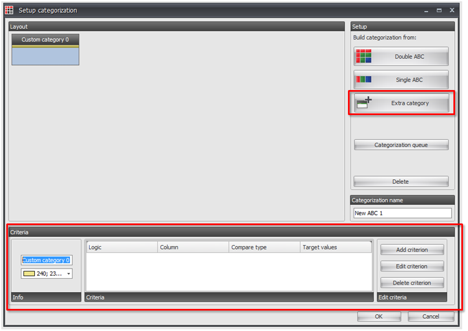Open the Categorization queue
The height and width of the screenshot is (331, 468).
[x=401, y=145]
